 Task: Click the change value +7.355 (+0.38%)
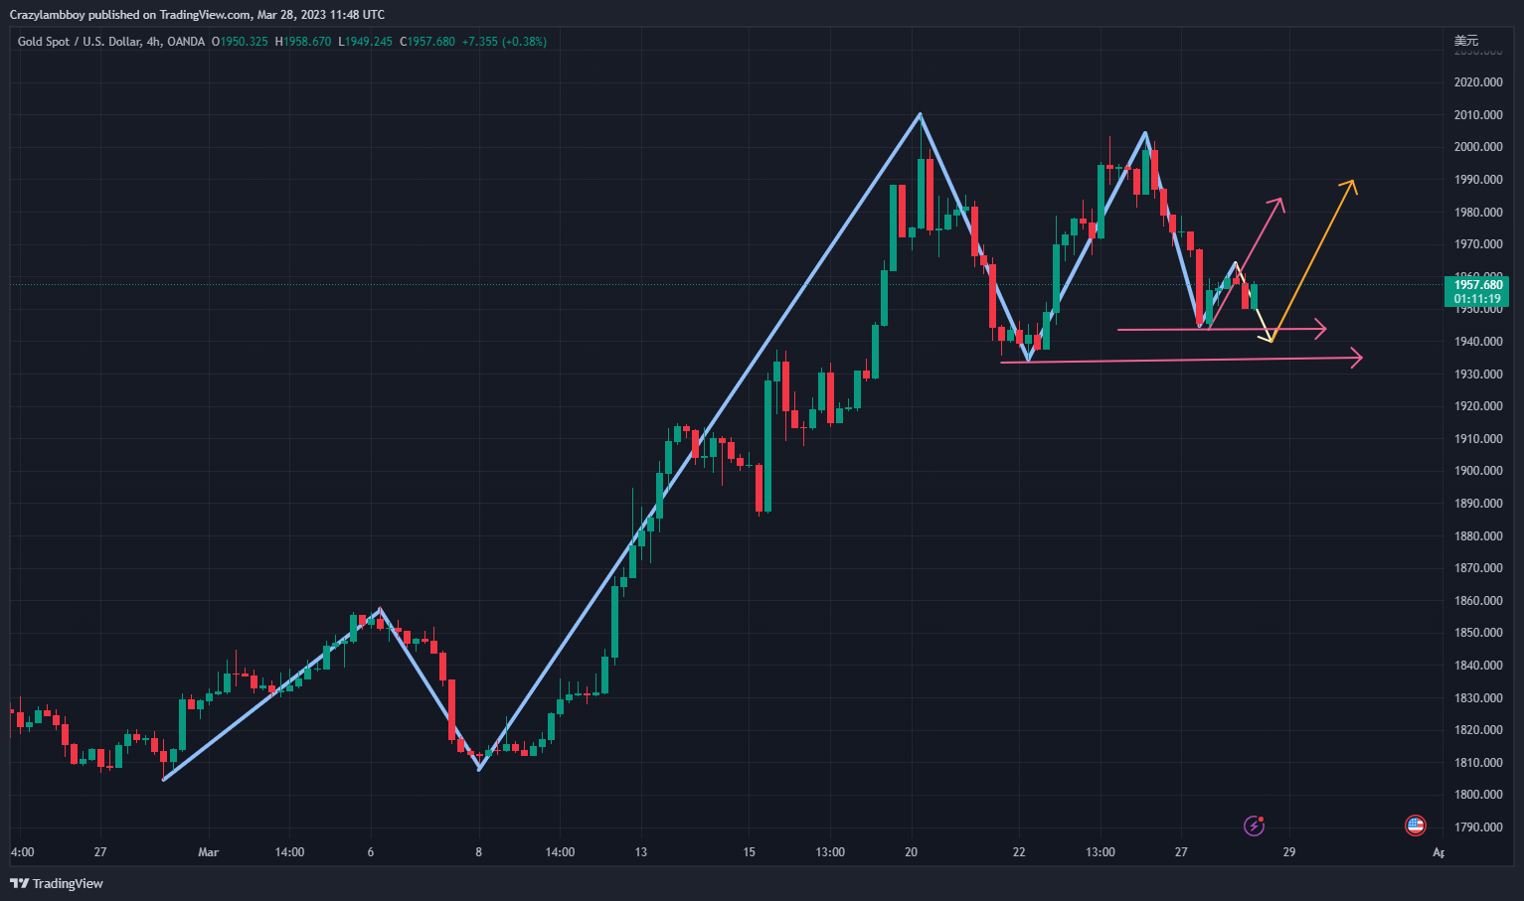[x=504, y=42]
